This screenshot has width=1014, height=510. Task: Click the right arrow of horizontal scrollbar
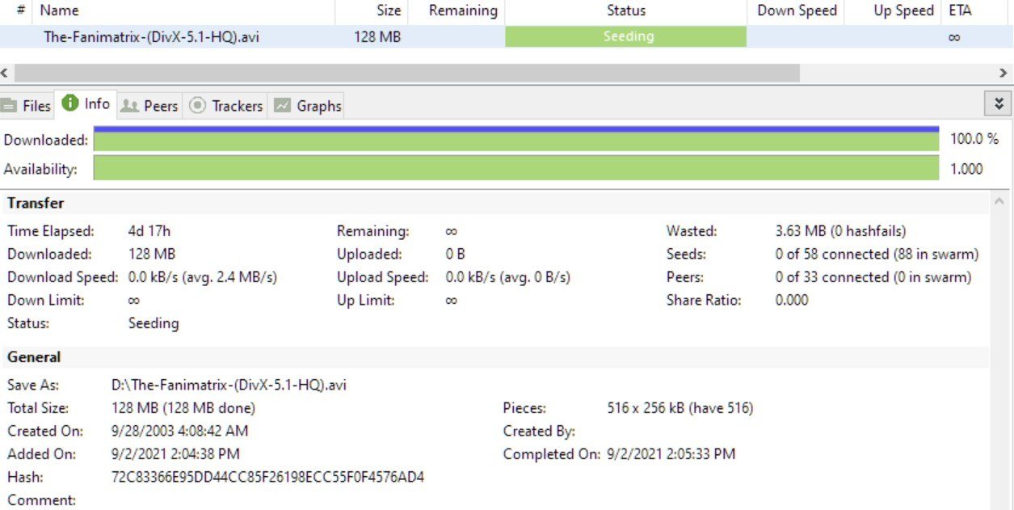tap(1003, 74)
